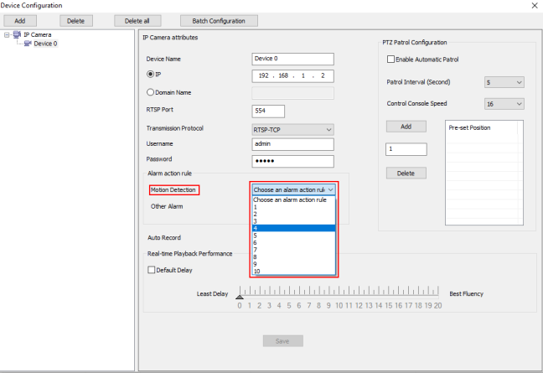Image resolution: width=543 pixels, height=373 pixels.
Task: Collapse the IP Camera tree node
Action: coord(7,35)
